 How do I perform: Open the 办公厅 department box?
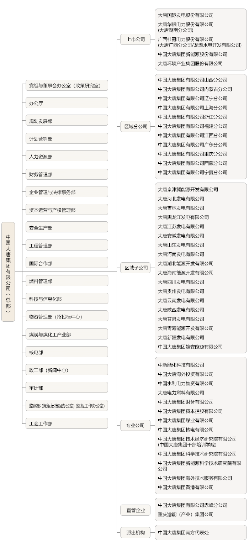(x=67, y=103)
